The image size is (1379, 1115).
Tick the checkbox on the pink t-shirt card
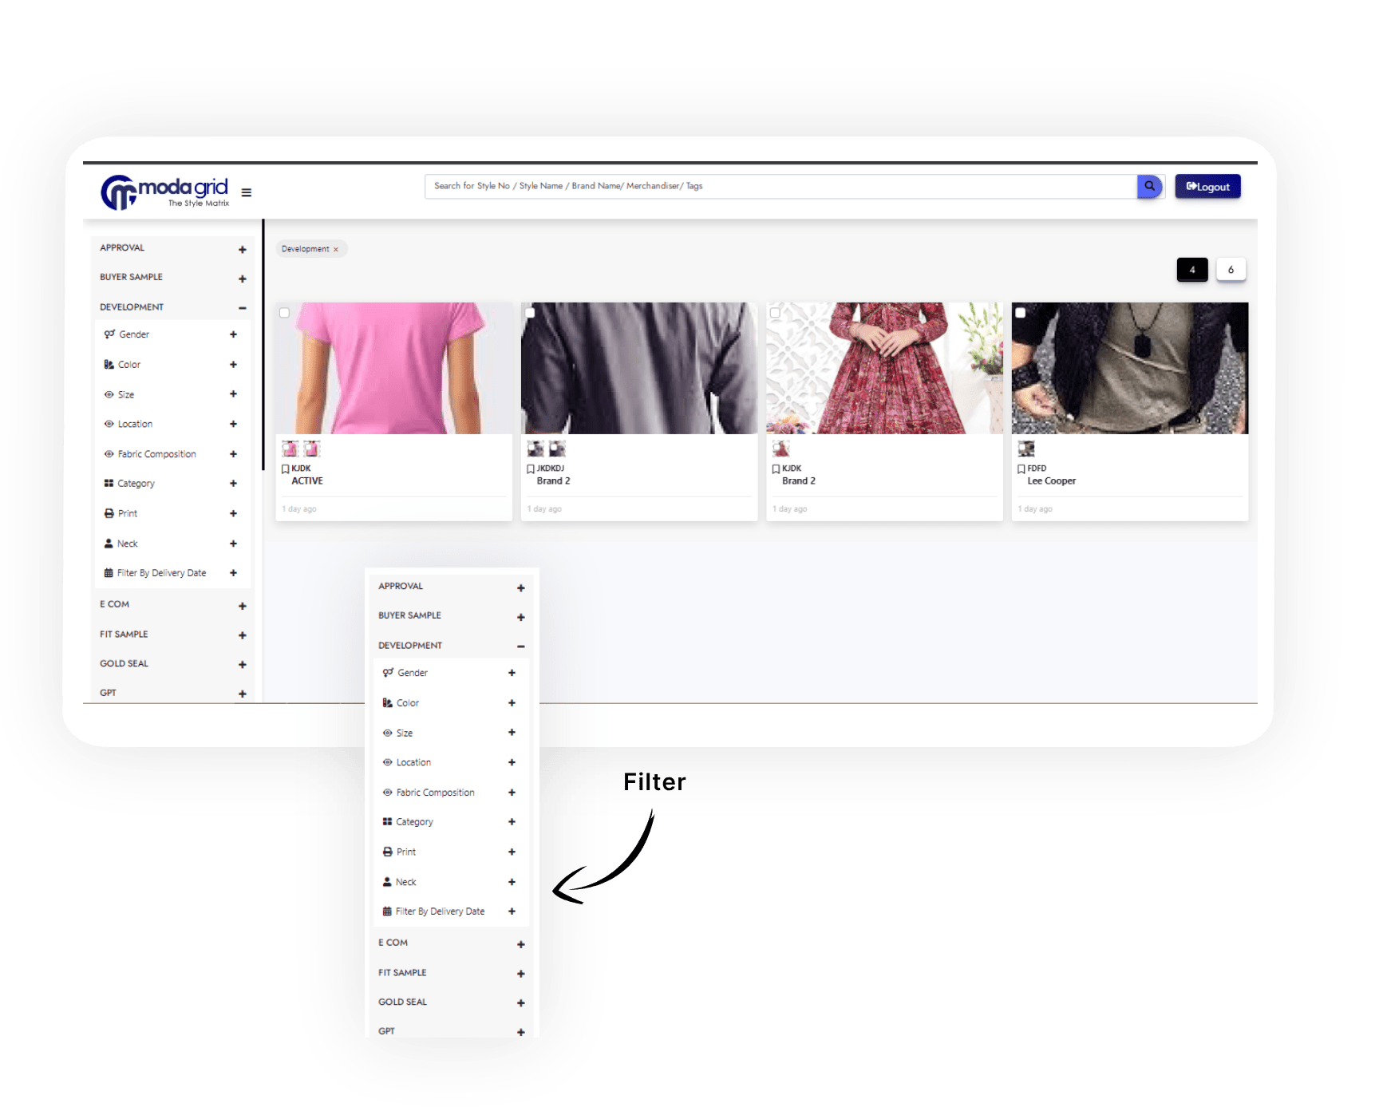[x=284, y=313]
